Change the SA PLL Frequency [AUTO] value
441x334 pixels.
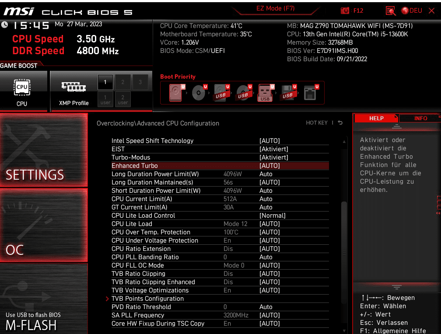[269, 315]
